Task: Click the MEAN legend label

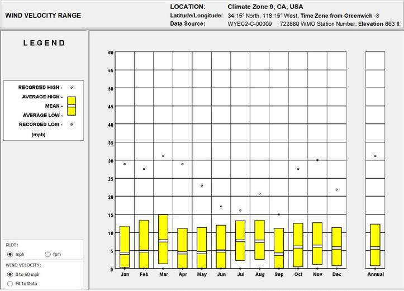Action: coord(54,106)
